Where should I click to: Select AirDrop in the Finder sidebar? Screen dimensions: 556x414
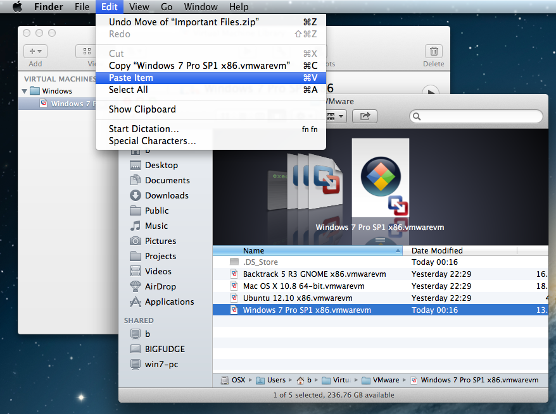click(x=160, y=286)
